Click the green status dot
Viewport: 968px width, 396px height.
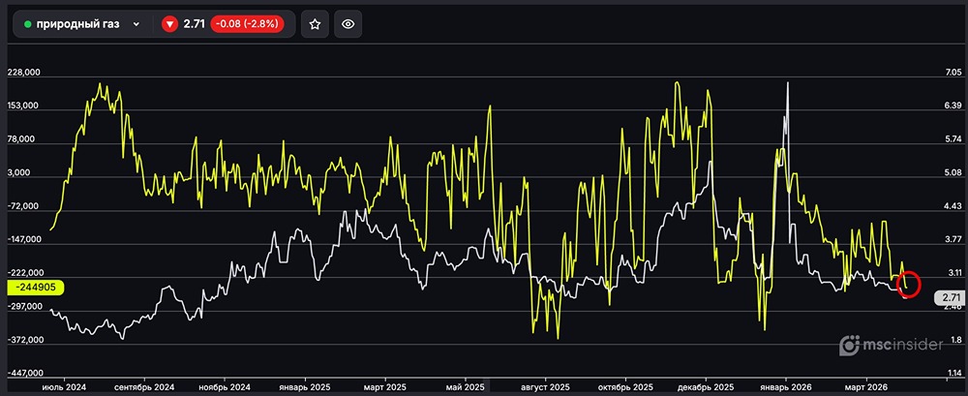click(x=28, y=25)
